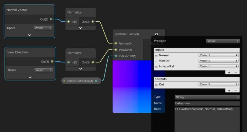Select bottom Normalize node title
The image size is (247, 132).
tap(75, 53)
